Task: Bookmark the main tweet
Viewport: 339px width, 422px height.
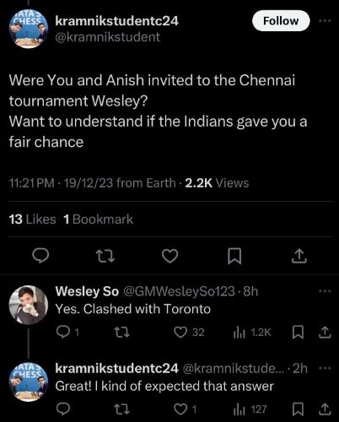Action: point(234,256)
